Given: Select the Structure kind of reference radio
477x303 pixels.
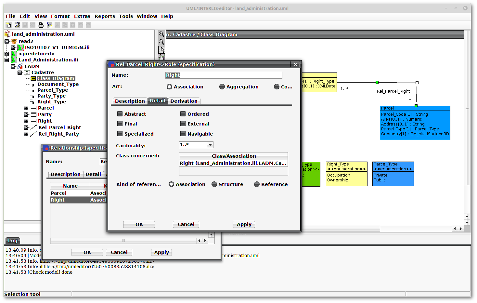Looking at the screenshot, I should [x=214, y=184].
